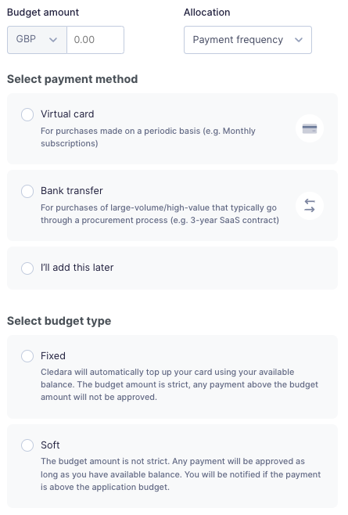Focus the budget amount 0.00 field
The height and width of the screenshot is (515, 348).
click(x=95, y=40)
